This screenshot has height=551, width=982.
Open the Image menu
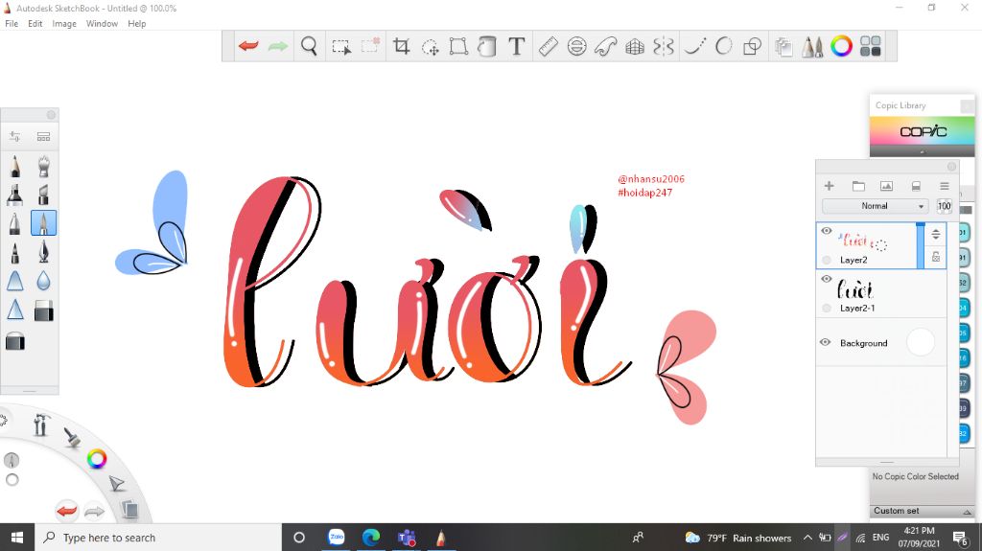coord(64,24)
